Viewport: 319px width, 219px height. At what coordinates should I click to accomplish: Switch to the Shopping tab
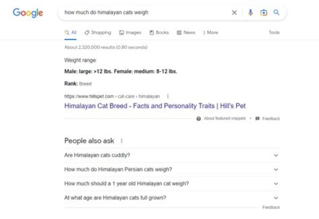[98, 33]
